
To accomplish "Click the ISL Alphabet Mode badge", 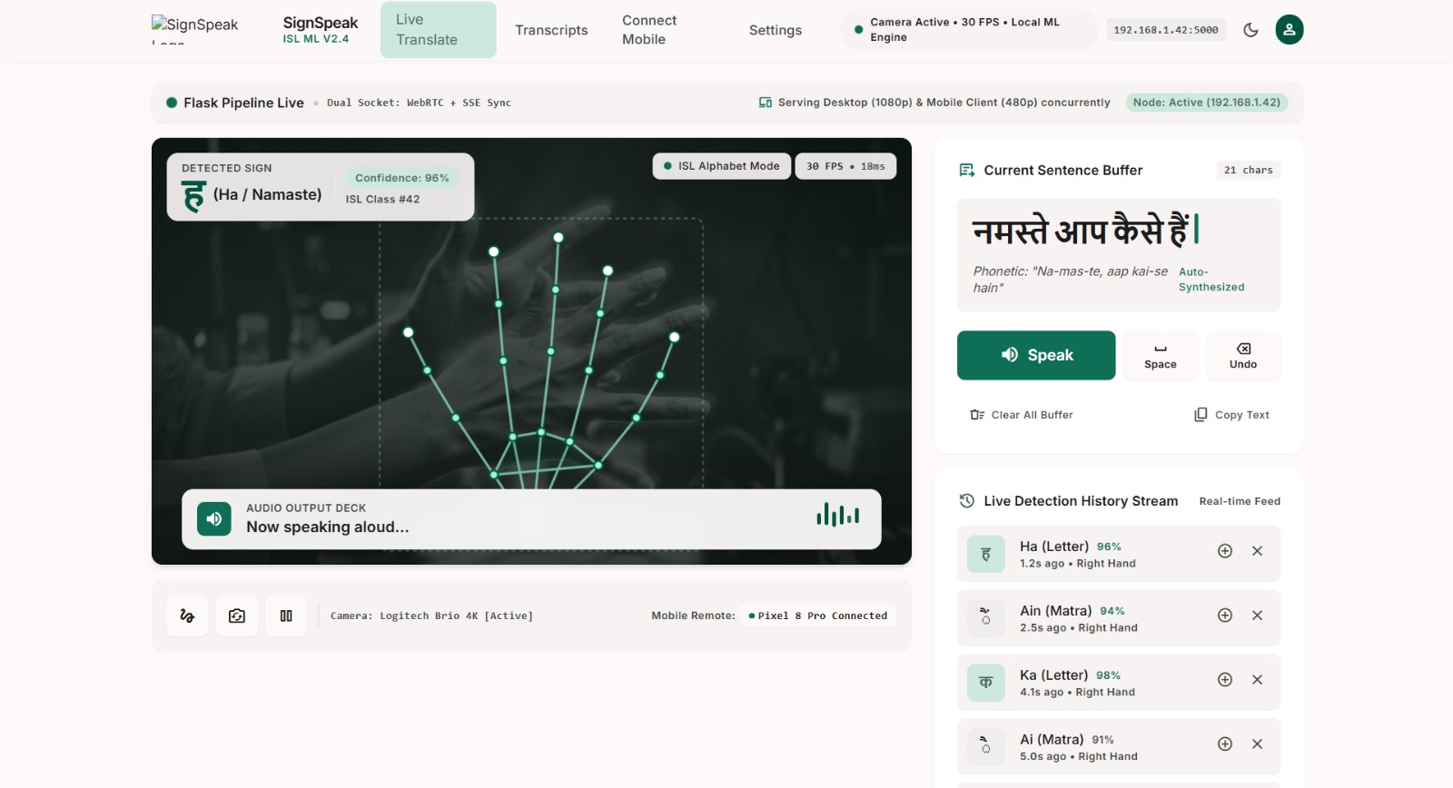I will coord(722,166).
